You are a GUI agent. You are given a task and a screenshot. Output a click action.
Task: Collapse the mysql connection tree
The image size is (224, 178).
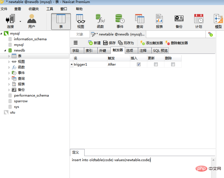(x=1, y=34)
